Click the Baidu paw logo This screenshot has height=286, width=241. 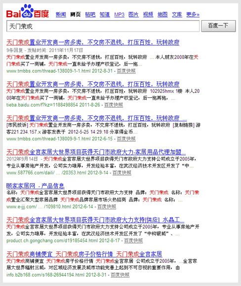(28, 11)
